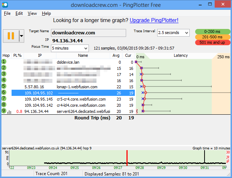232x178 pixels.
Task: Open the File menu
Action: point(7,13)
